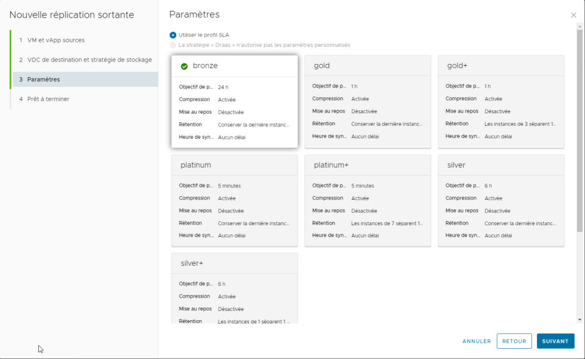Go to step 2 VDC de destination
The width and height of the screenshot is (585, 359).
(86, 59)
